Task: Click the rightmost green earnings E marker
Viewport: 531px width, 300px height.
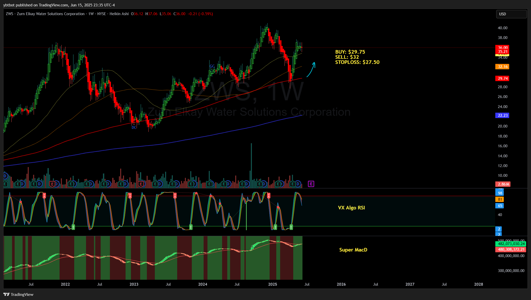Action: 292,184
